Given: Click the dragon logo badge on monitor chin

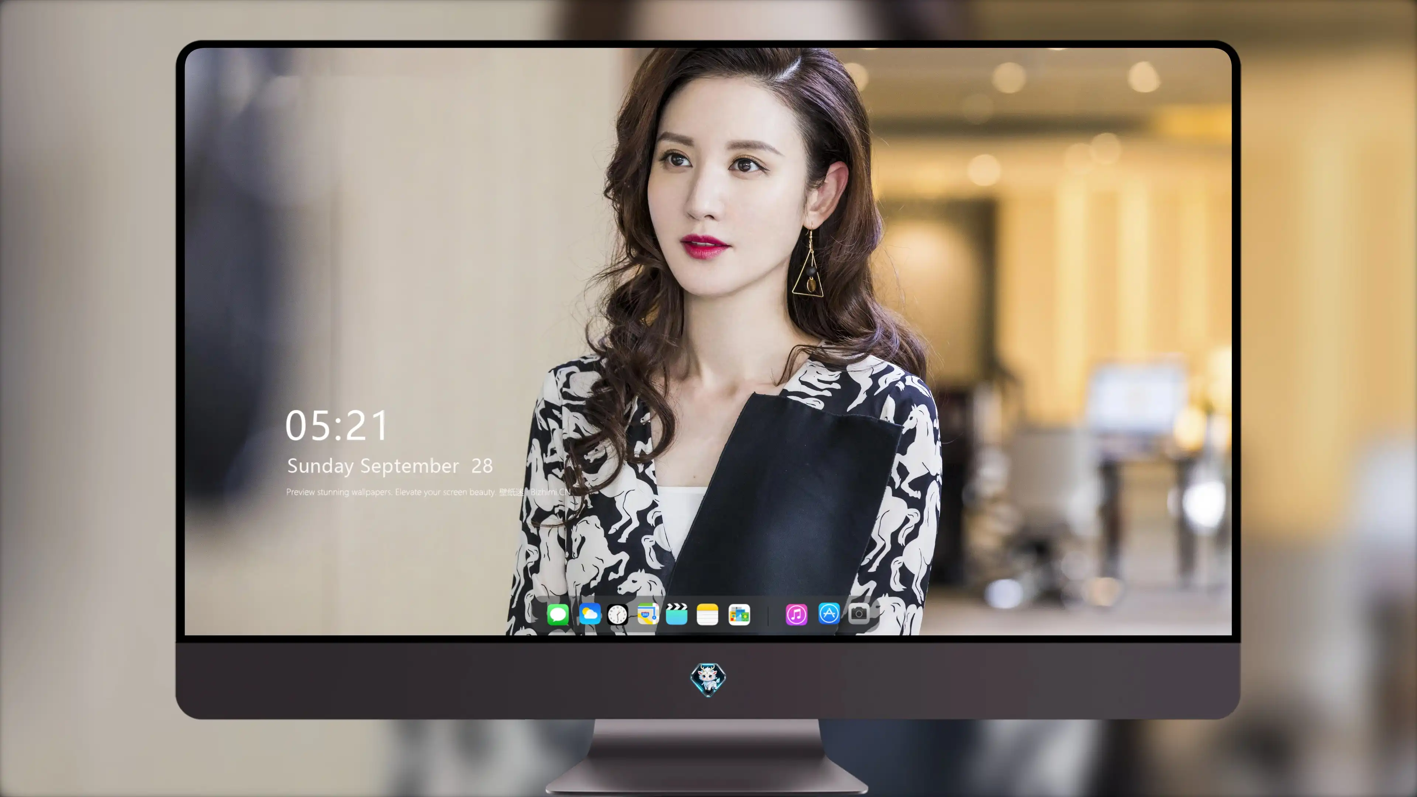Looking at the screenshot, I should click(x=708, y=679).
